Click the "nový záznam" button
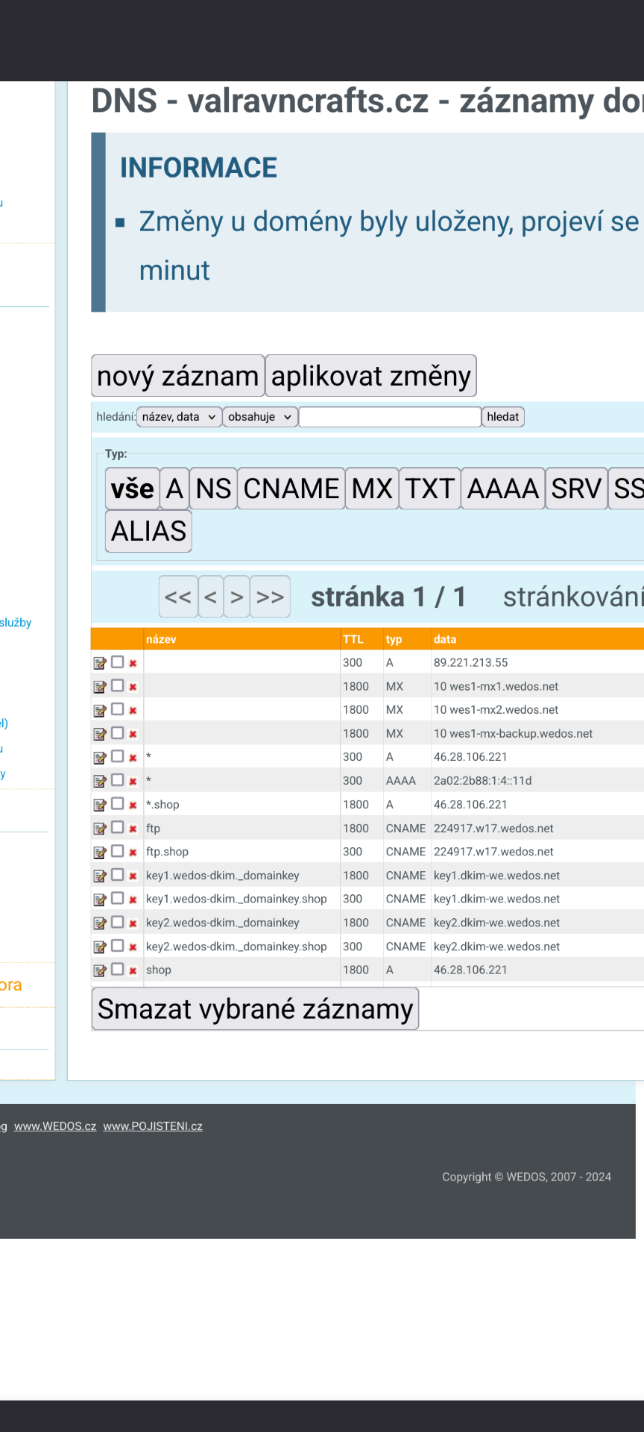This screenshot has height=1432, width=644. tap(177, 376)
